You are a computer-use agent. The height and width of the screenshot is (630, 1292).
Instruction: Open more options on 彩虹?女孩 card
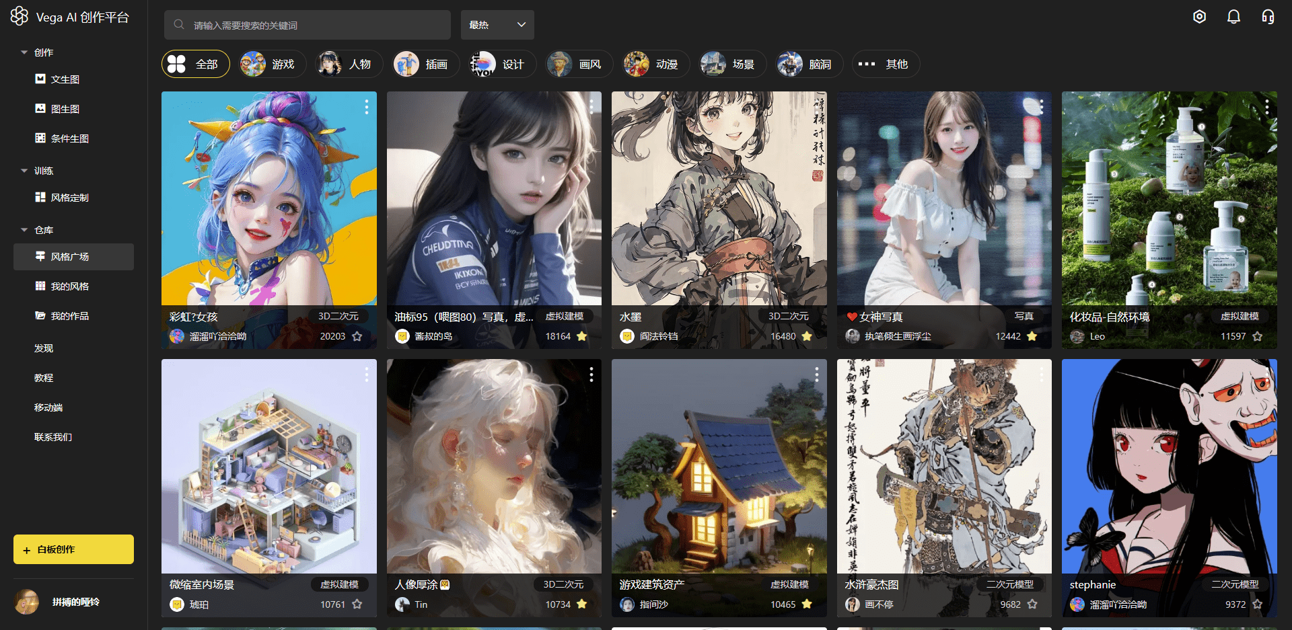click(x=367, y=106)
